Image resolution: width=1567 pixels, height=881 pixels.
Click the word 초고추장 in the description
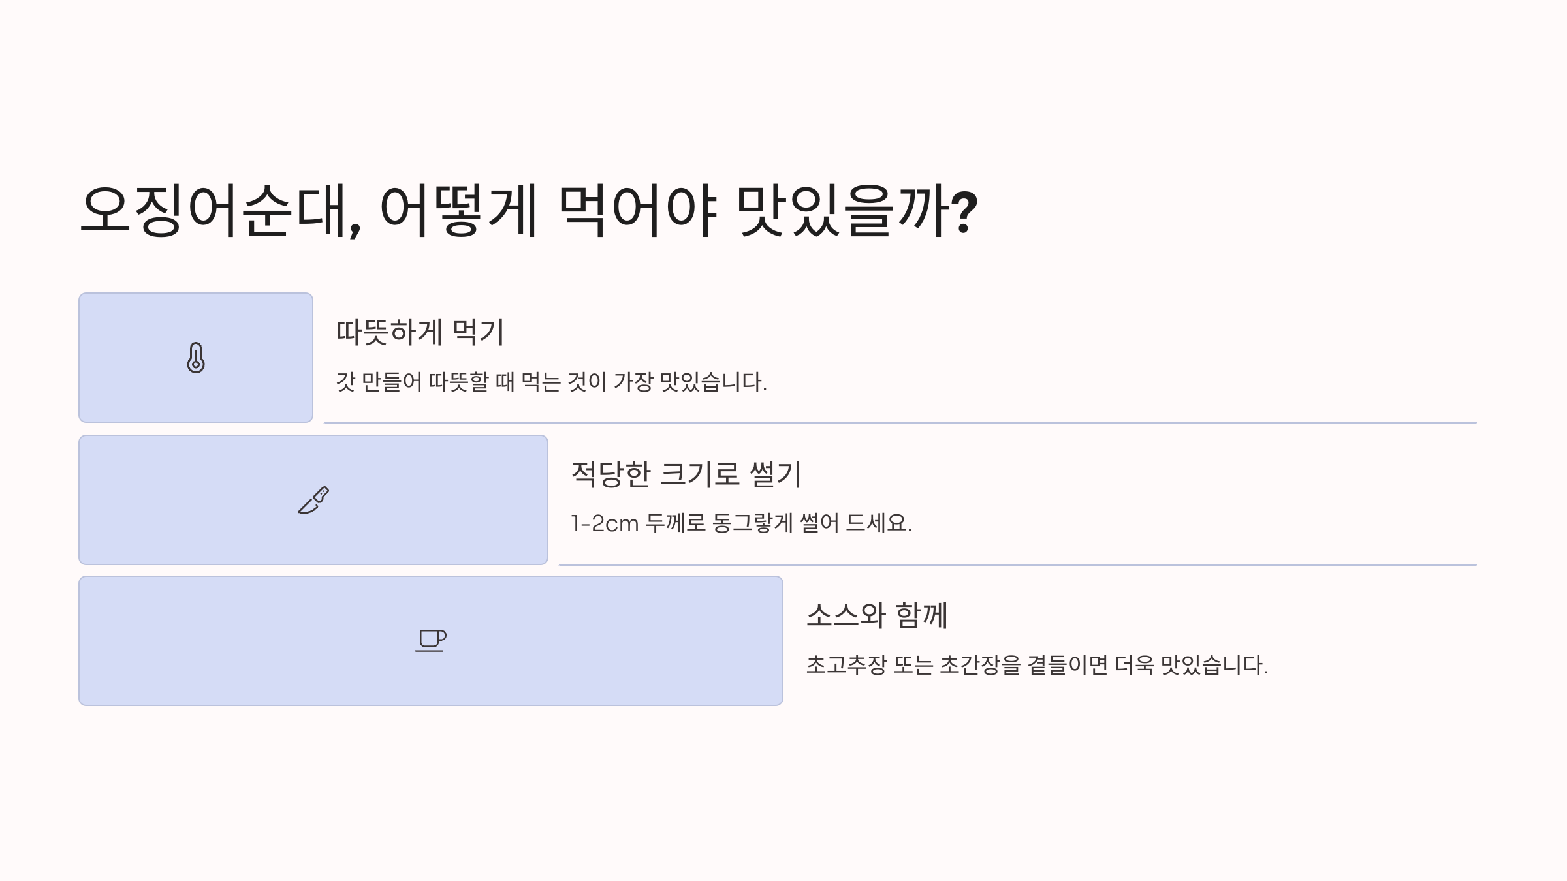pyautogui.click(x=847, y=665)
